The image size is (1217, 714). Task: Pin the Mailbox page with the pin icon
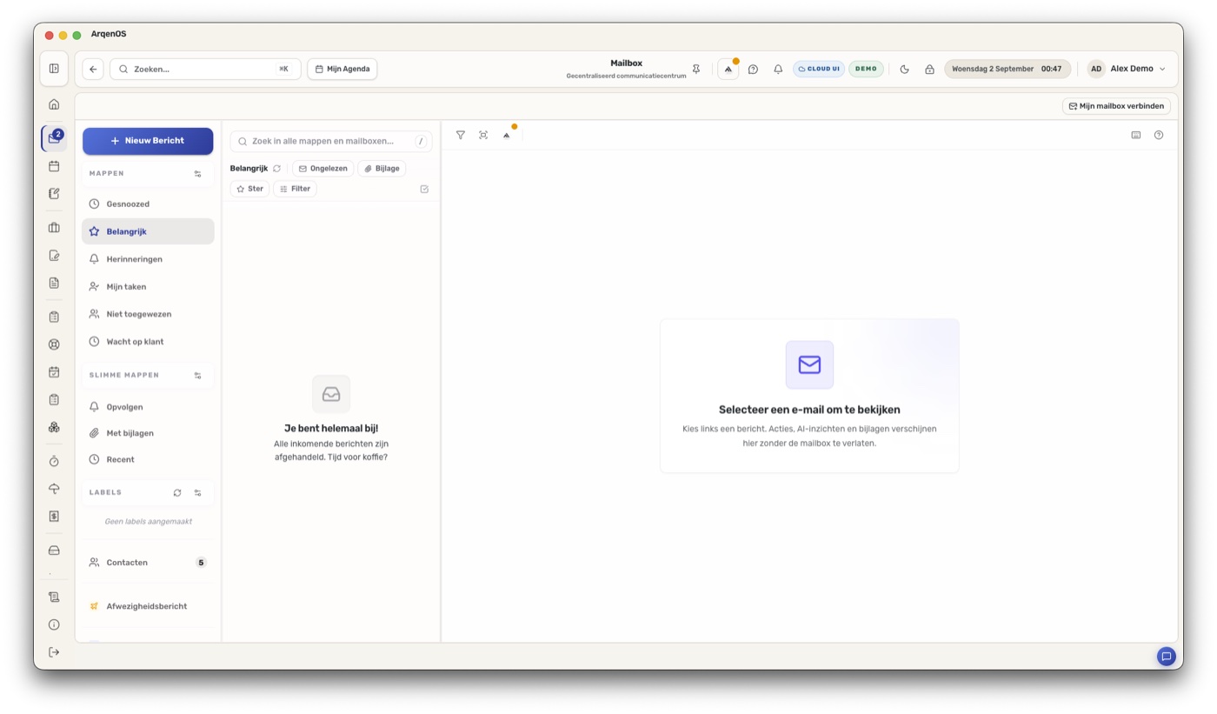[x=695, y=69]
